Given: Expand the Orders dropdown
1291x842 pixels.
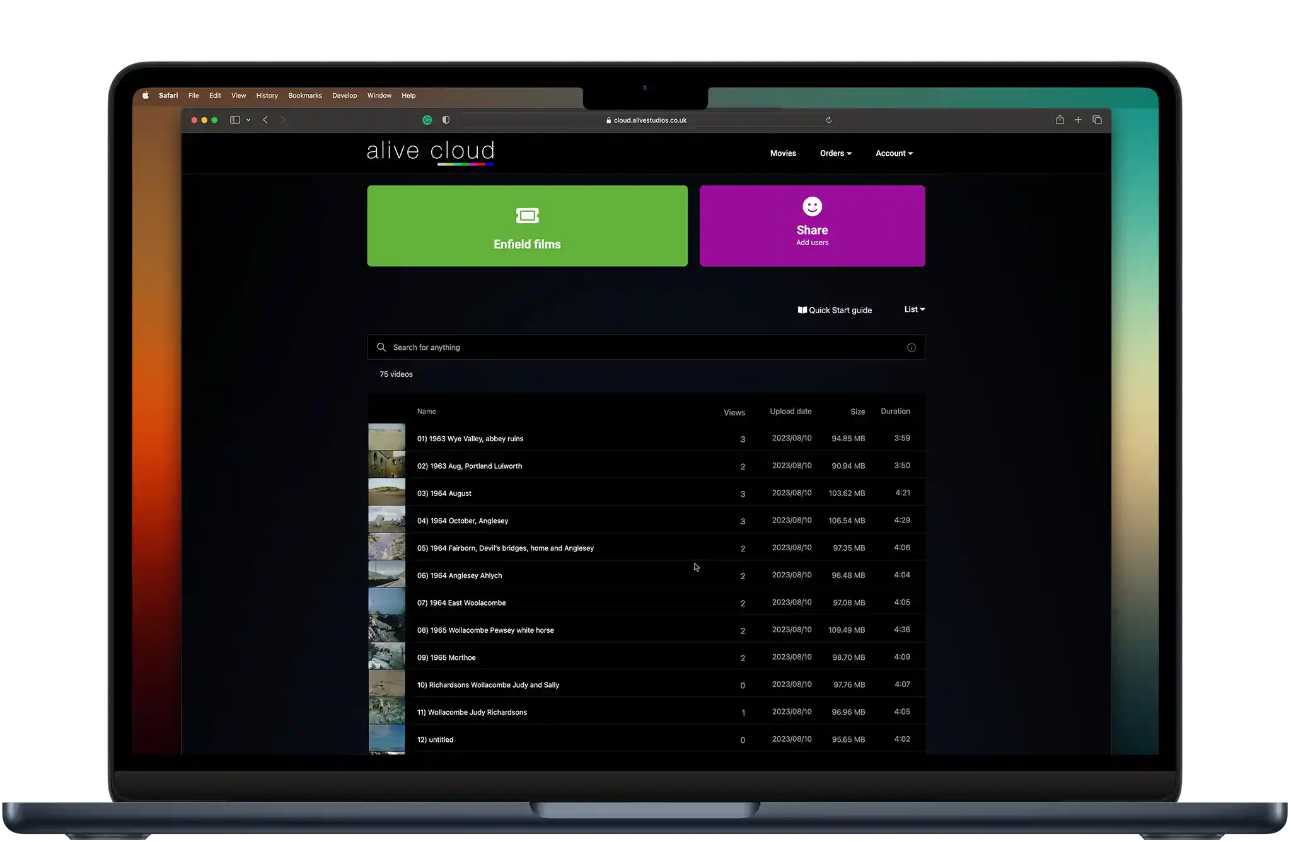Looking at the screenshot, I should (x=835, y=153).
